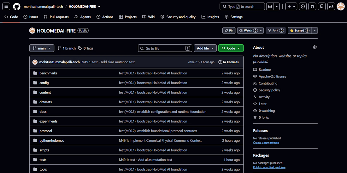
Task: View the 1 Branch list
Action: point(67,48)
